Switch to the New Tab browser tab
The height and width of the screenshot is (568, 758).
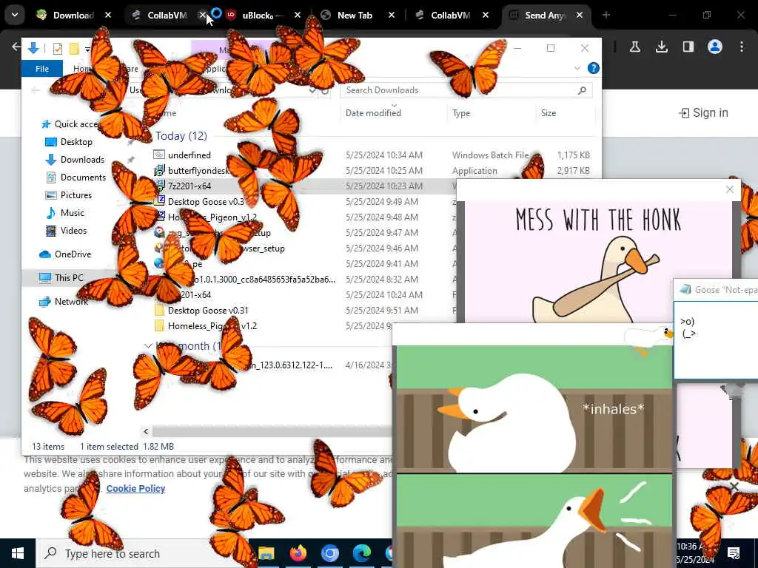tap(355, 16)
